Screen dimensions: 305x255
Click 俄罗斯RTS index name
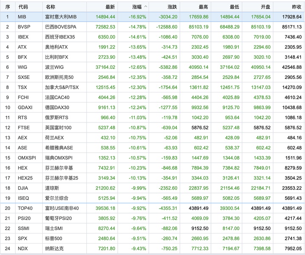[57, 117]
